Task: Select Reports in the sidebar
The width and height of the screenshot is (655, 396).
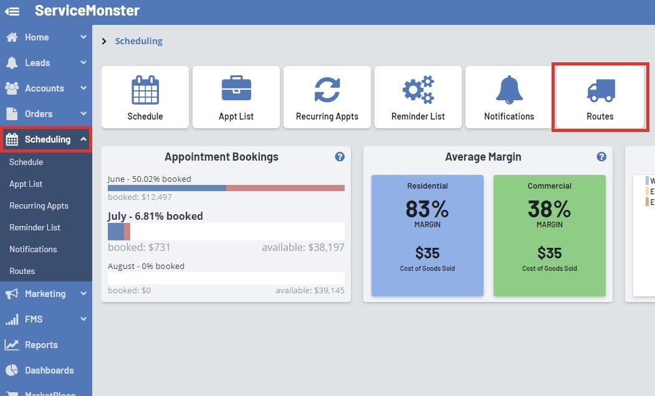Action: (41, 345)
